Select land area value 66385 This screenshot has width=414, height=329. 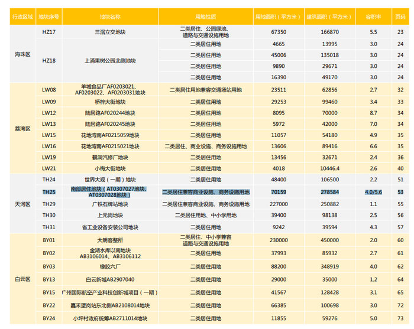click(x=279, y=305)
